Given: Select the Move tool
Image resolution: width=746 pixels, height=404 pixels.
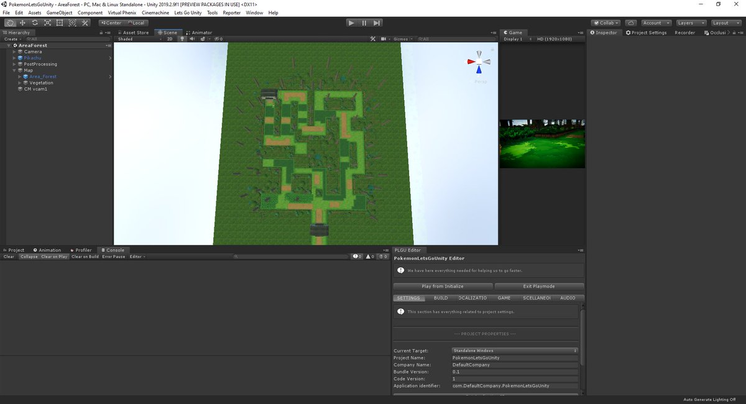Looking at the screenshot, I should (22, 23).
